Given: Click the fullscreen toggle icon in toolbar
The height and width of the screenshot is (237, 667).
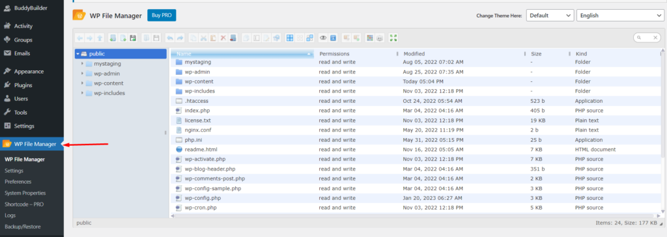Looking at the screenshot, I should point(393,38).
